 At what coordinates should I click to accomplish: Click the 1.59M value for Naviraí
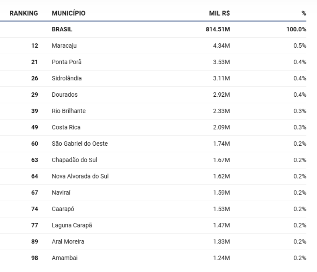pyautogui.click(x=222, y=193)
